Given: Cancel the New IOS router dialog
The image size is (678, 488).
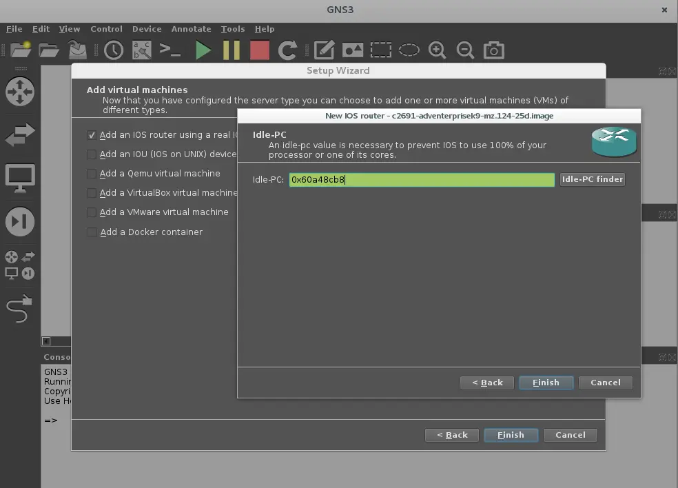Looking at the screenshot, I should tap(606, 383).
